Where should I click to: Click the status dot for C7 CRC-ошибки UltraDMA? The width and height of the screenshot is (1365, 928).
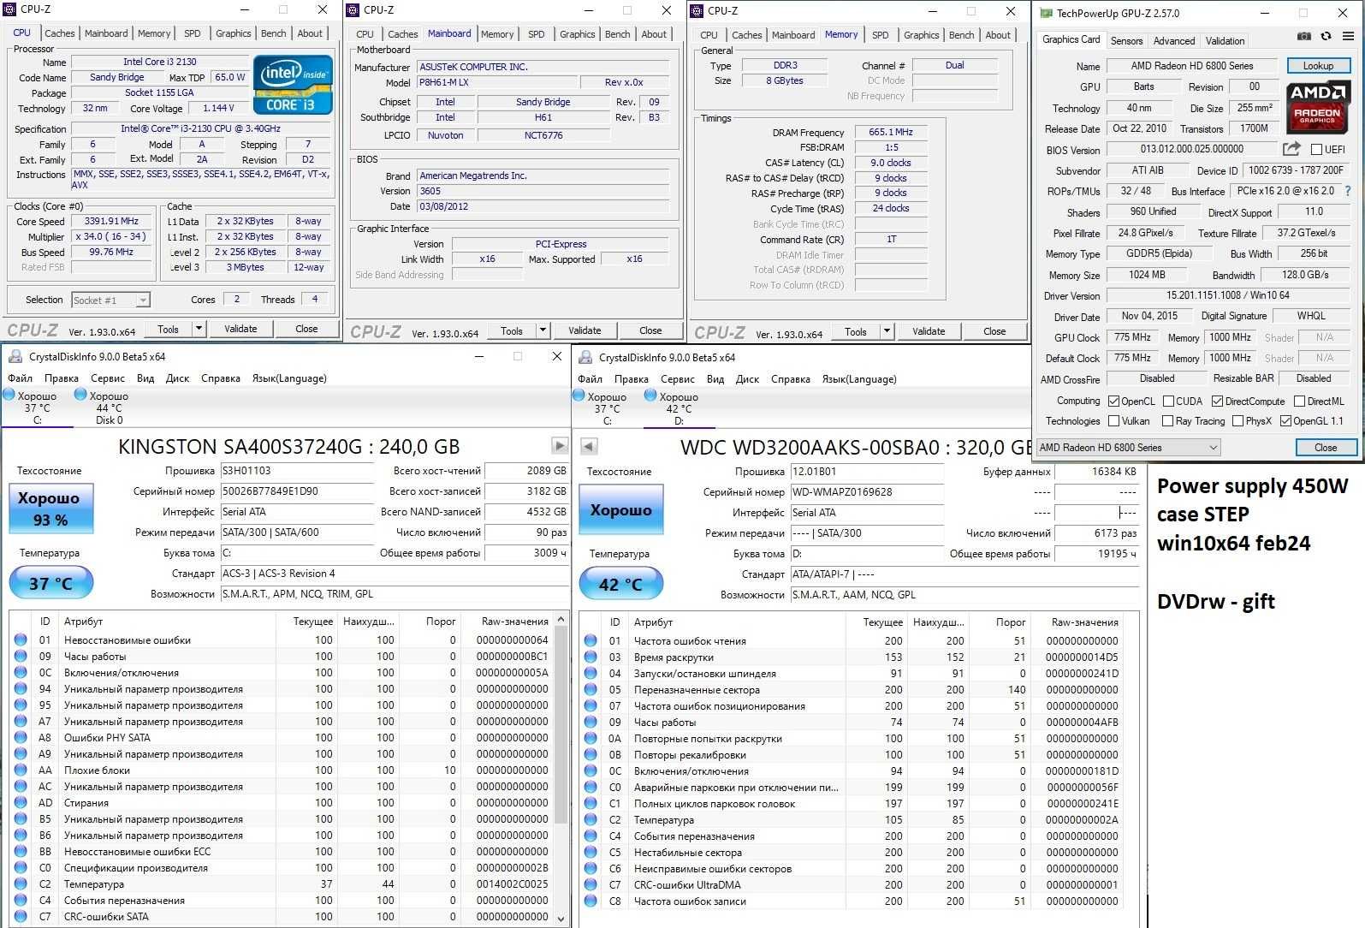tap(591, 884)
